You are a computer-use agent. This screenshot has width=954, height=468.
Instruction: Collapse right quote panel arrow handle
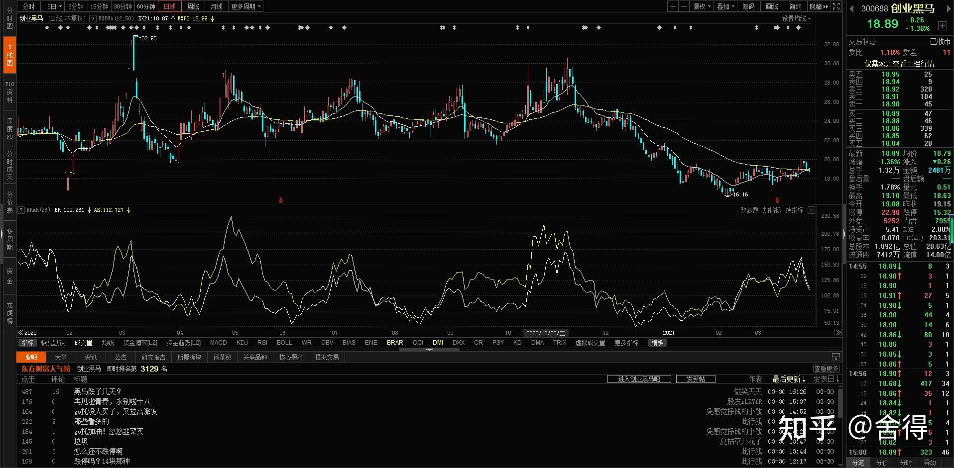tap(844, 234)
